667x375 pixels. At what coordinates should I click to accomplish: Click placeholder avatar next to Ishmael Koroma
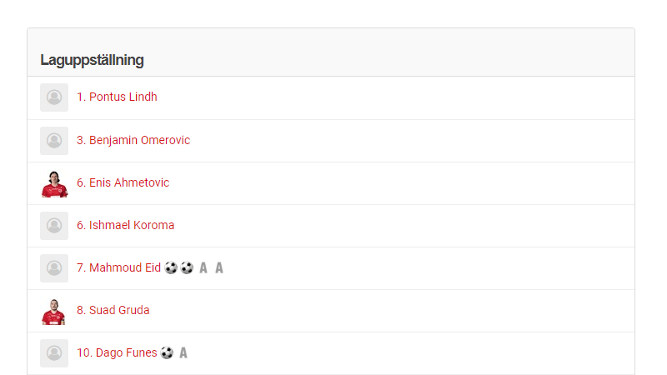coord(54,225)
